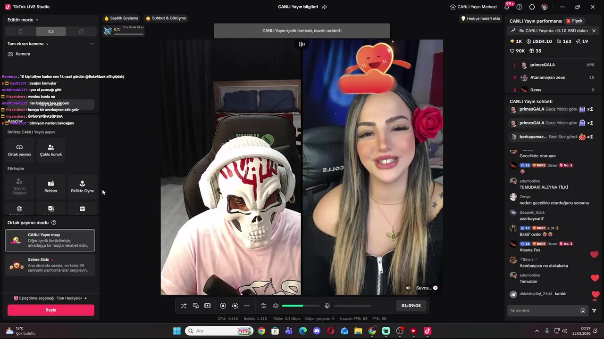Click the share arrow icon next to CANLI Yayın bilgileri
Viewport: 604px width, 339px height.
(x=325, y=7)
